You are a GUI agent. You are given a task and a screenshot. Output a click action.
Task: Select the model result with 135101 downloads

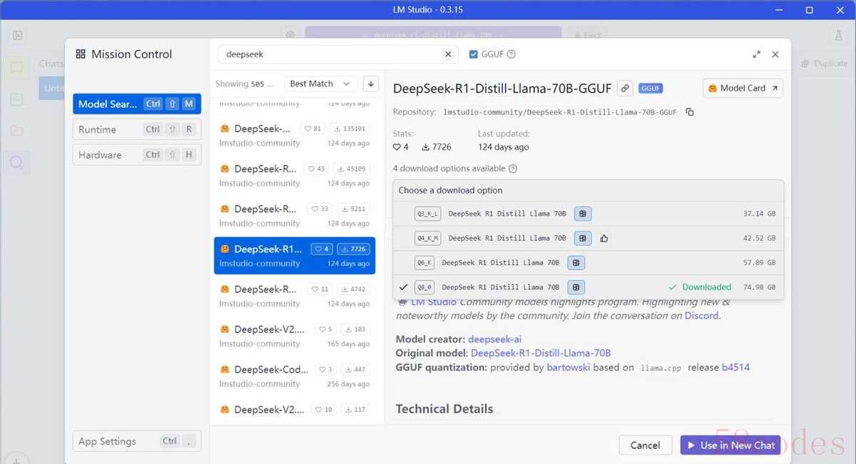(295, 136)
